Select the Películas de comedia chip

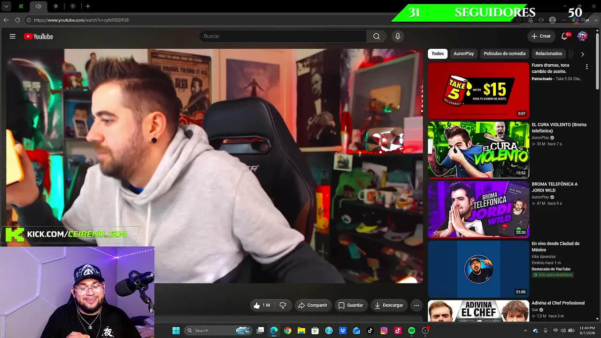(505, 54)
